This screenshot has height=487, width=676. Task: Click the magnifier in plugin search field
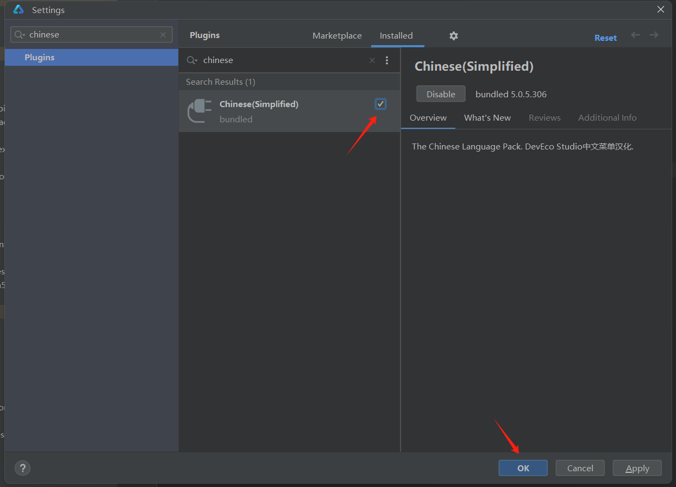click(192, 60)
